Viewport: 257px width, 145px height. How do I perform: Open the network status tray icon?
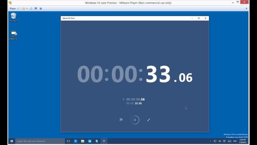215,141
